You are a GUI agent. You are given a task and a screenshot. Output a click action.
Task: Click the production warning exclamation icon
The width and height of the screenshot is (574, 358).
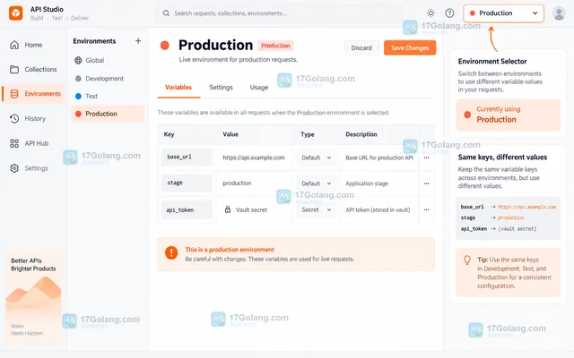[171, 252]
